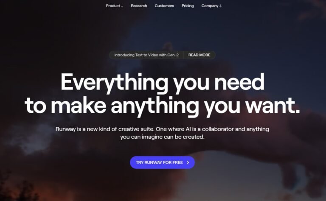
Task: Click the down arrow beside Company
Action: 220,6
